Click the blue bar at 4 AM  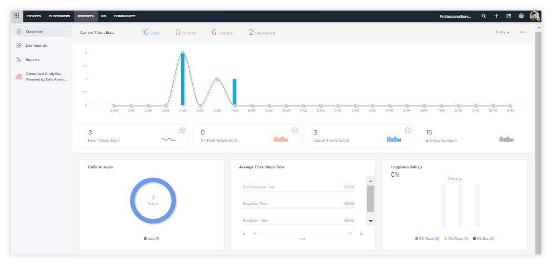(x=183, y=79)
